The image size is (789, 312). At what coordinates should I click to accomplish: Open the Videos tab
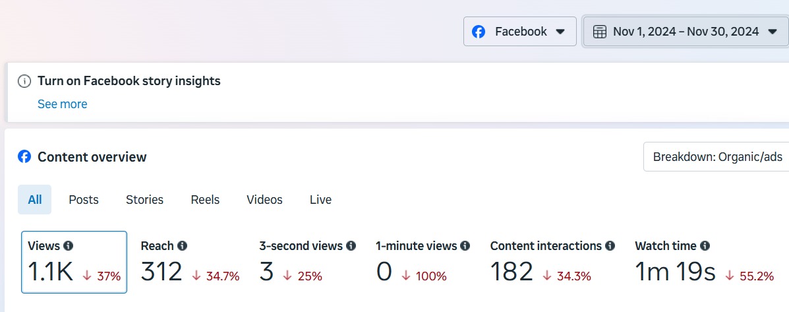click(x=264, y=200)
